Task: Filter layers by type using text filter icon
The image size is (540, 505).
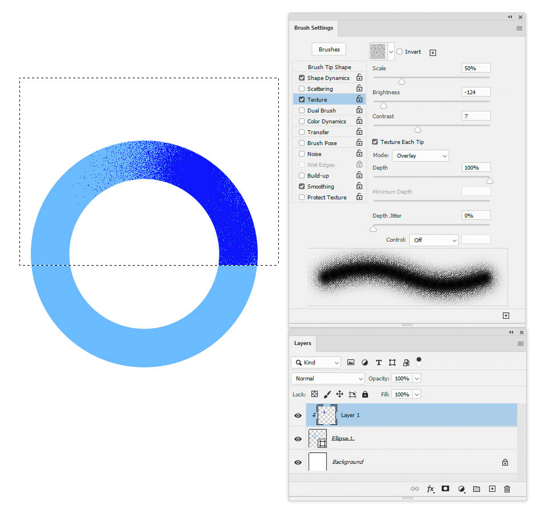Action: point(378,362)
